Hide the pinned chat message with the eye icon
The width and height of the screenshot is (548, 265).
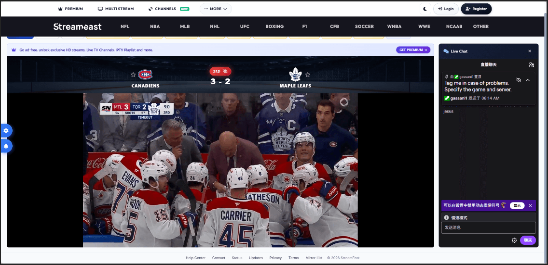[519, 80]
